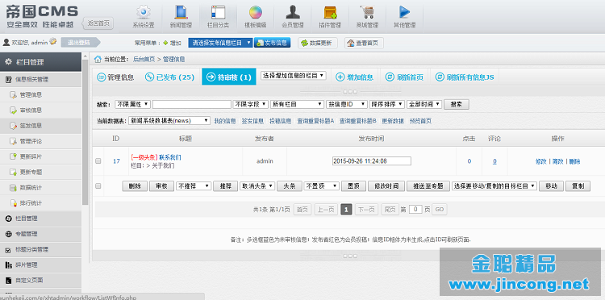
Task: Click the sidebar vertical scrollbar
Action: (86, 131)
